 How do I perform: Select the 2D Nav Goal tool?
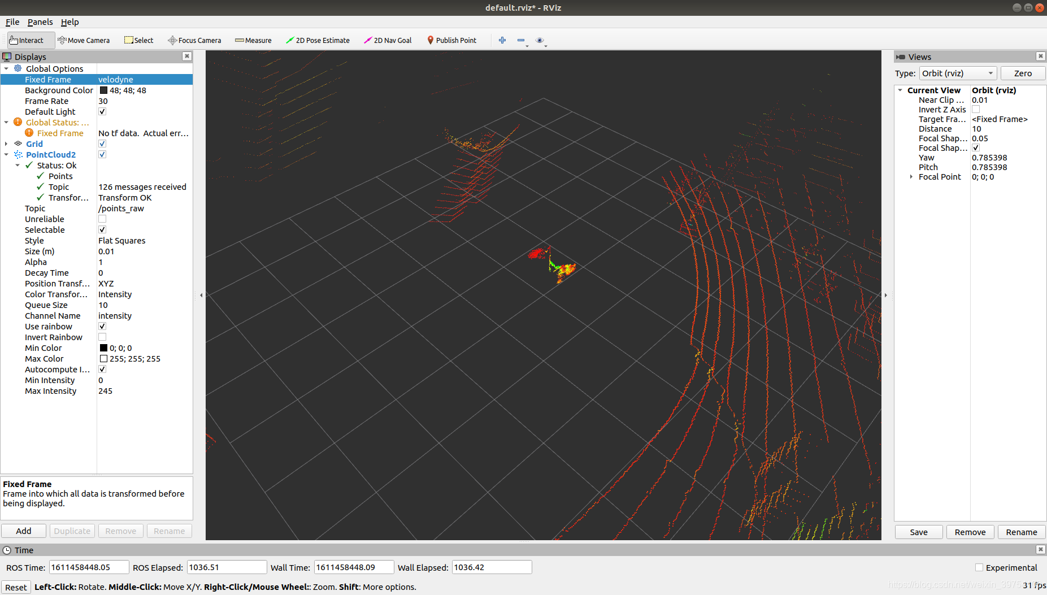pyautogui.click(x=388, y=40)
